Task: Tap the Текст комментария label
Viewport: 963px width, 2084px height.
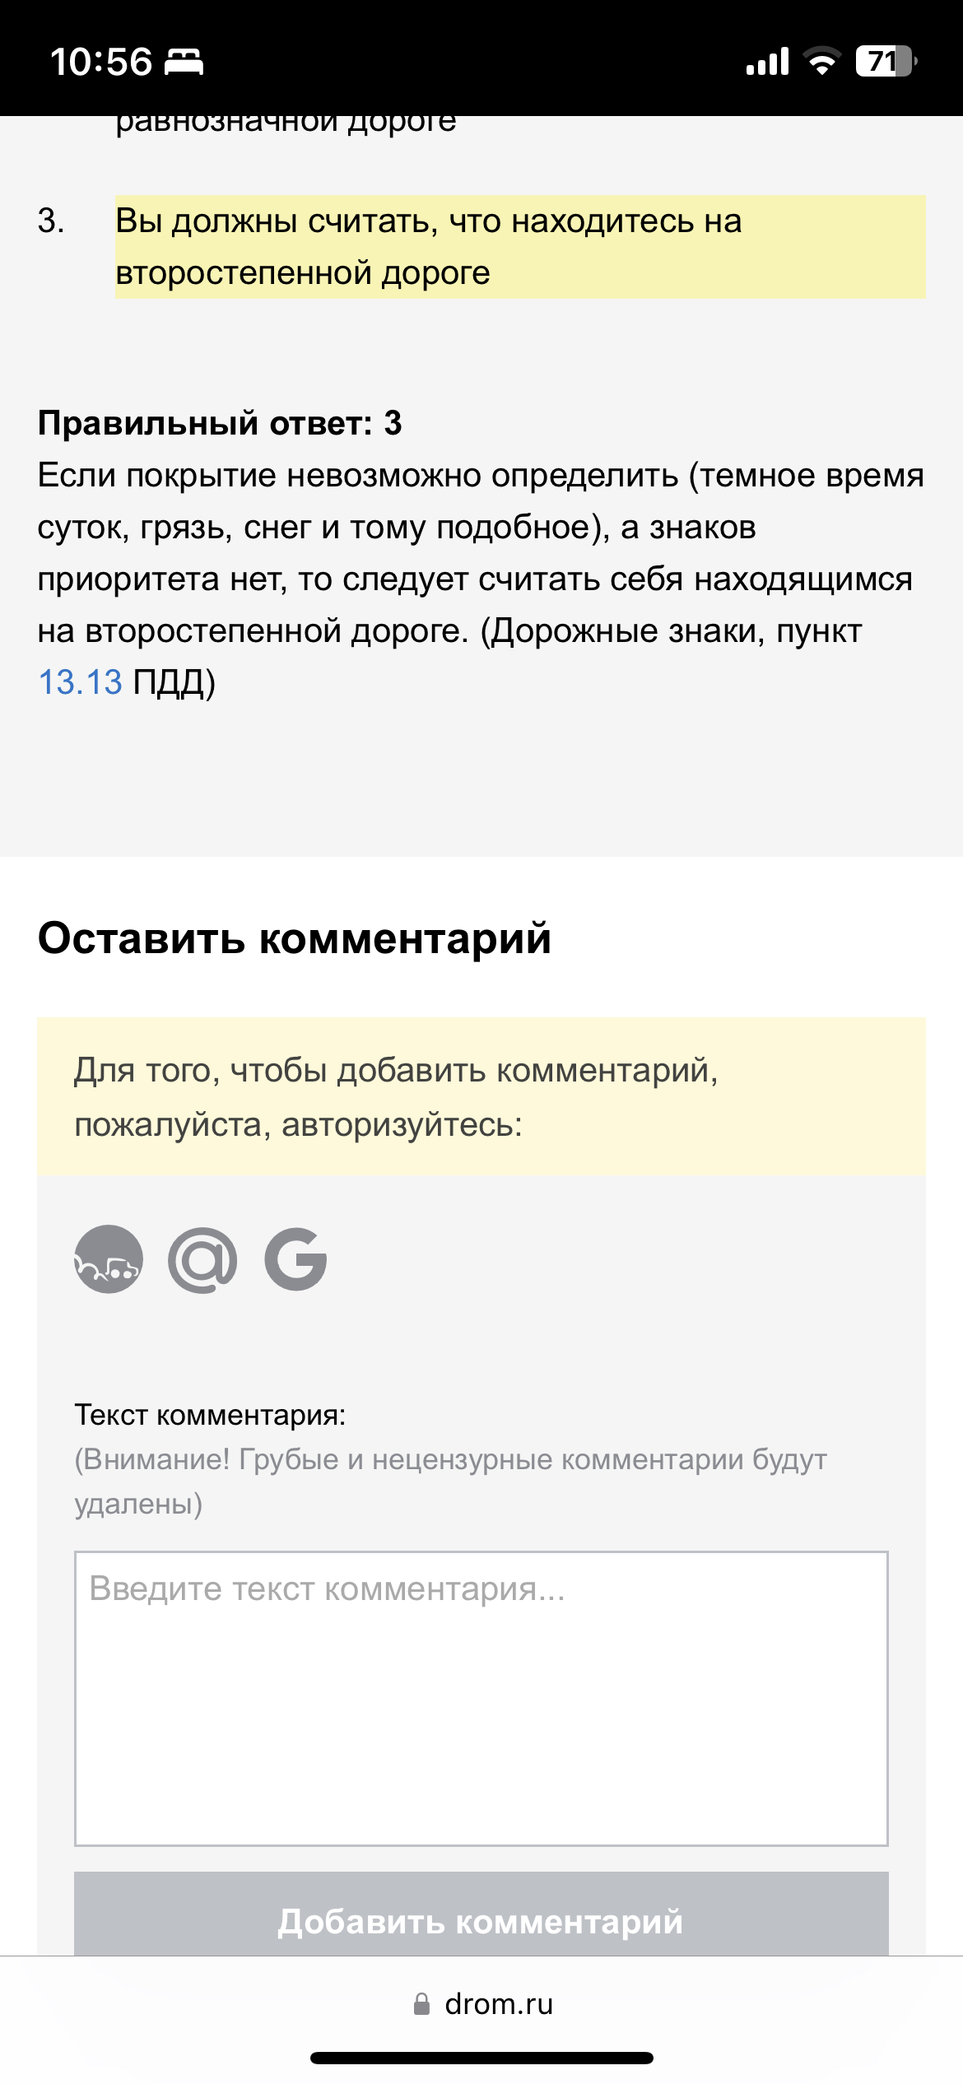Action: (x=210, y=1415)
